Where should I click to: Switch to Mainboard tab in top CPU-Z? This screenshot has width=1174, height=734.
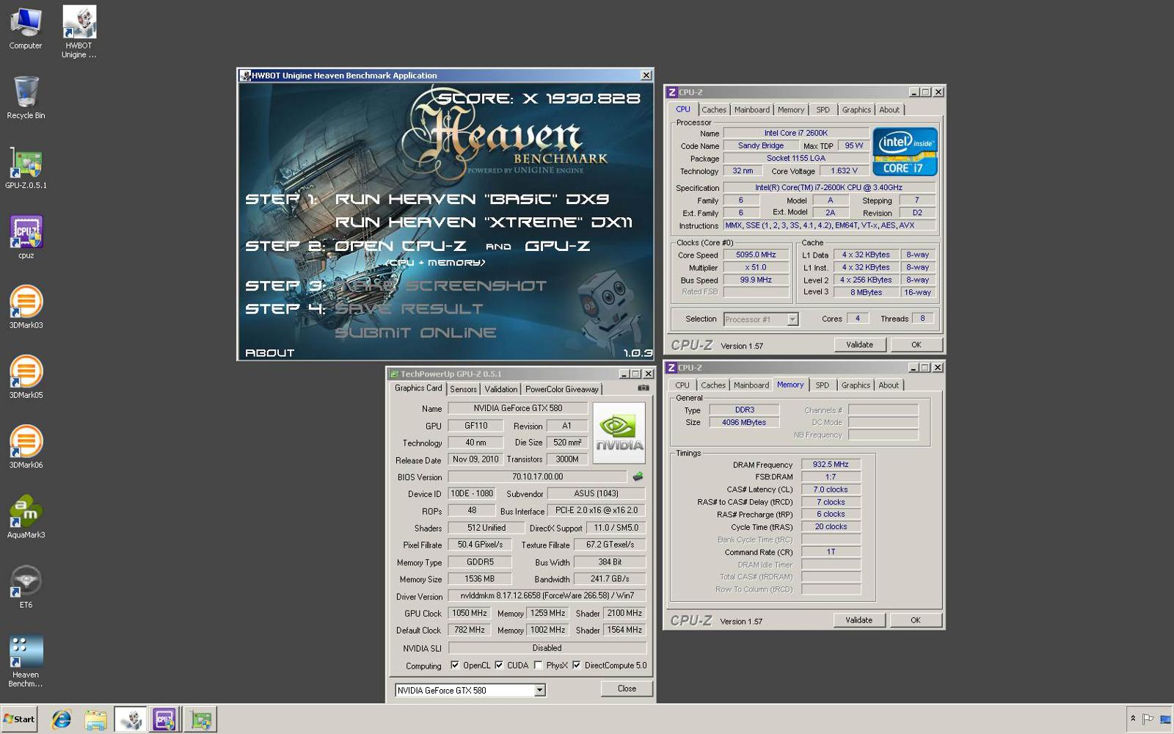(752, 109)
